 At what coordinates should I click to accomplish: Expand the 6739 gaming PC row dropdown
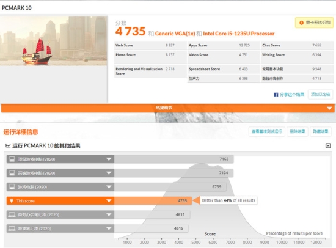tap(109, 187)
